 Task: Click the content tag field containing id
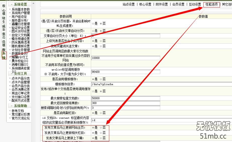(x=162, y=120)
